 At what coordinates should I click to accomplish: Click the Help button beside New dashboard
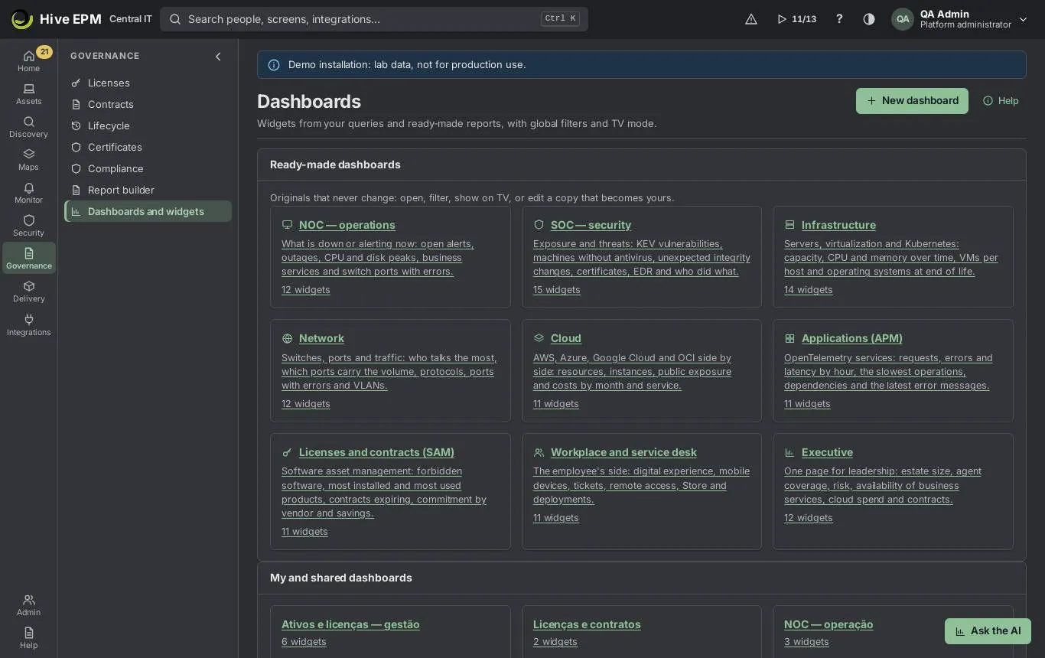coord(1001,101)
